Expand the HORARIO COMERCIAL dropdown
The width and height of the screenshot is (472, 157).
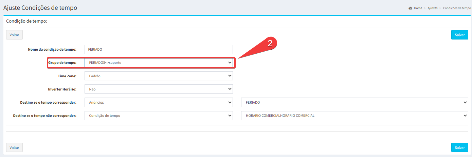pos(354,115)
